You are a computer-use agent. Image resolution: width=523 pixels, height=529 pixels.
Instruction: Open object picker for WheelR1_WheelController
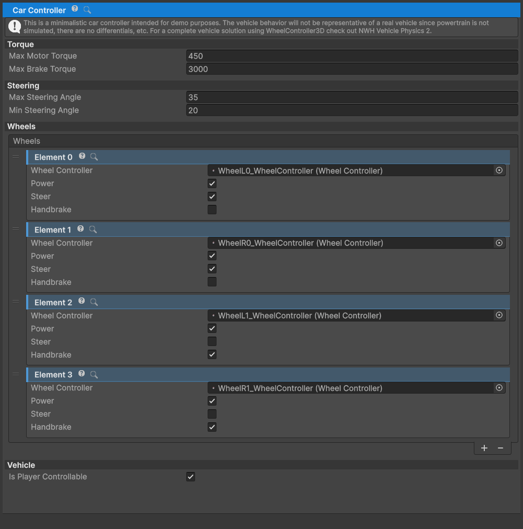(x=499, y=388)
